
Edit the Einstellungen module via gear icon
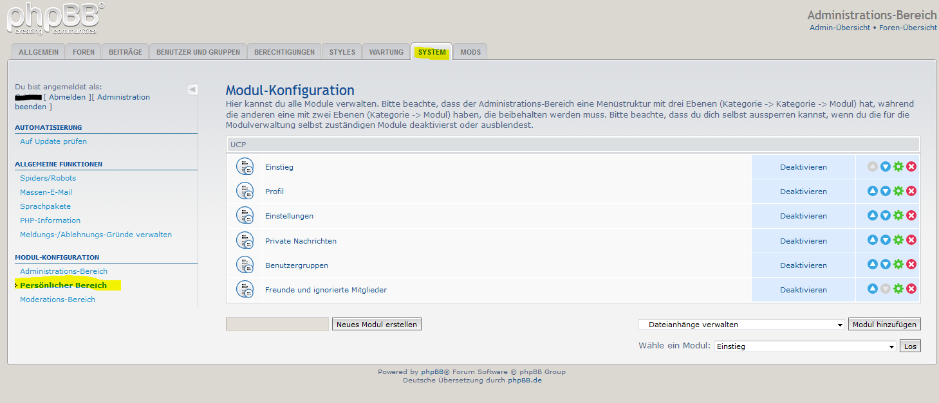[898, 215]
